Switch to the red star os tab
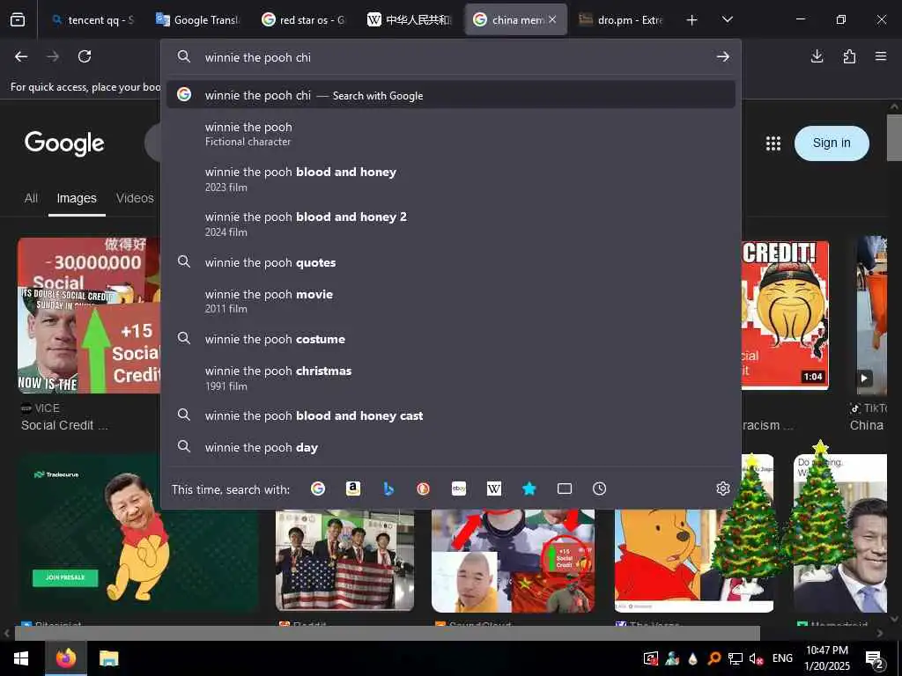 click(x=303, y=20)
